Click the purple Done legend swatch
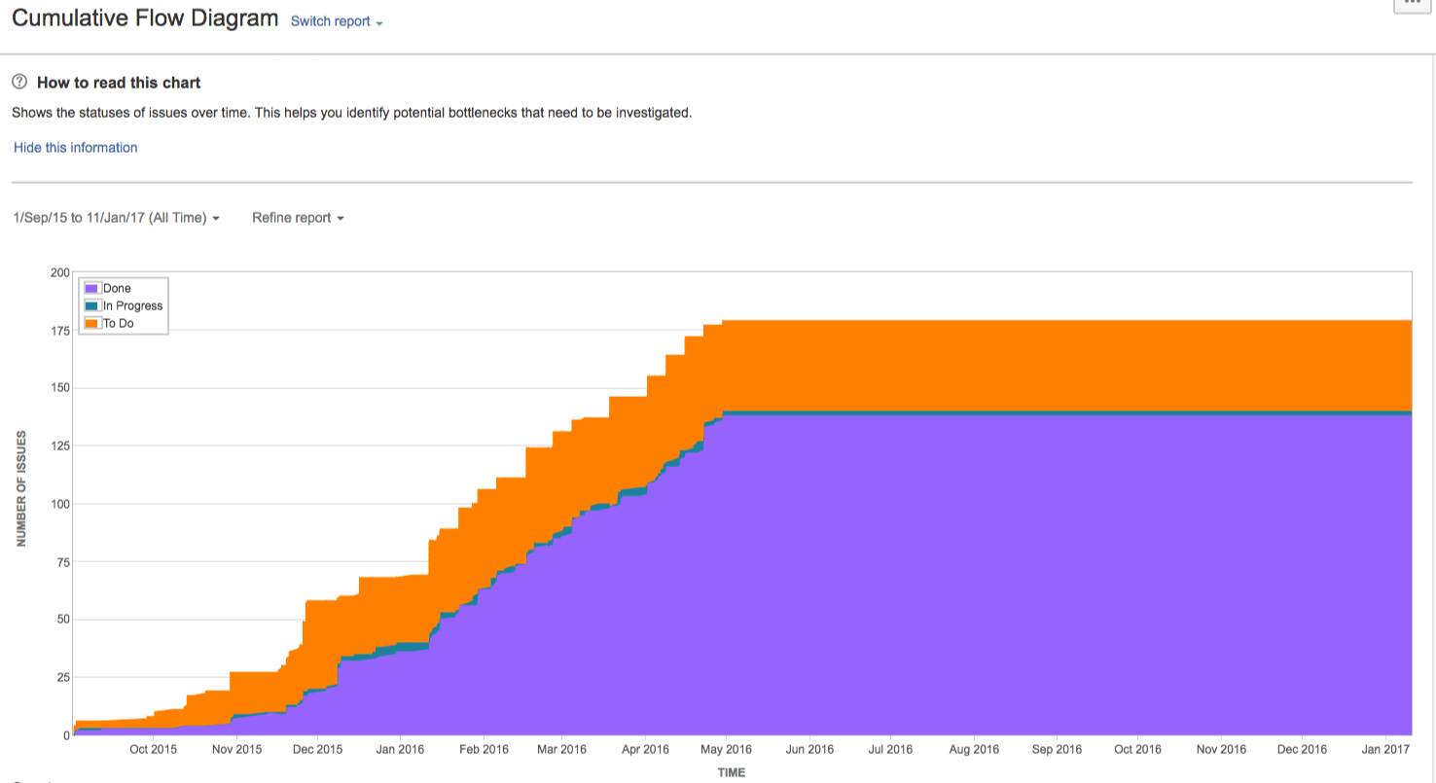 (92, 288)
